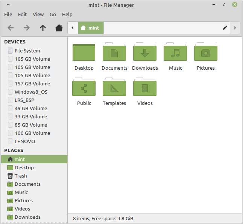Click the forward navigation arrow
243x224 pixels.
click(x=26, y=28)
